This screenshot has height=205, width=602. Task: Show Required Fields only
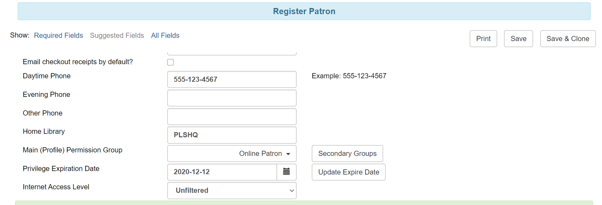[58, 35]
